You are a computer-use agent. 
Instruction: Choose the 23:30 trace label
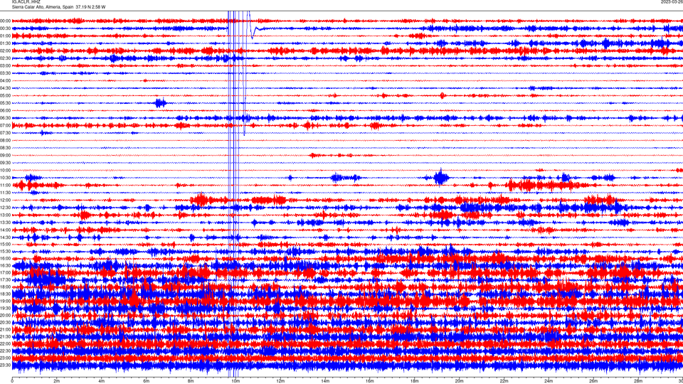(5, 366)
